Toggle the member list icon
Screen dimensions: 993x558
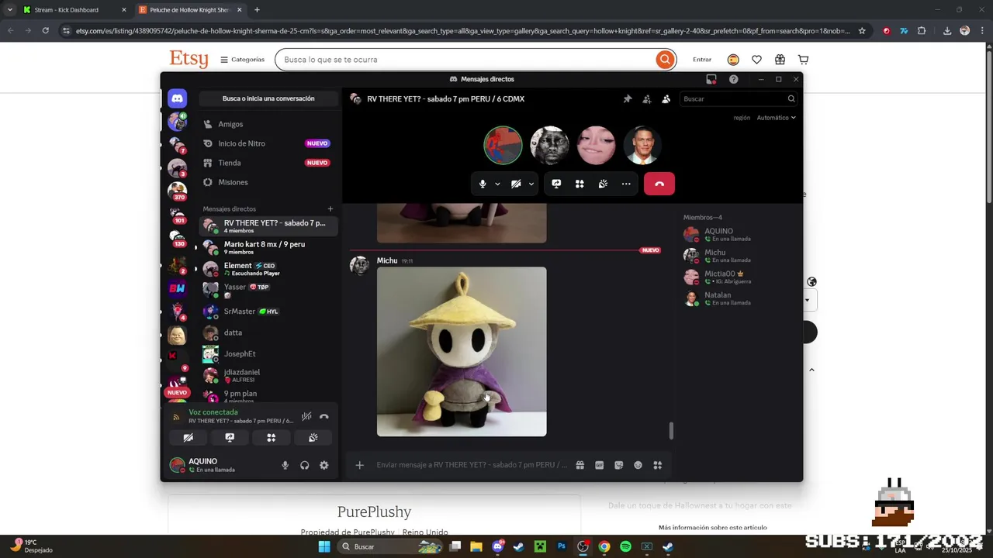coord(666,99)
